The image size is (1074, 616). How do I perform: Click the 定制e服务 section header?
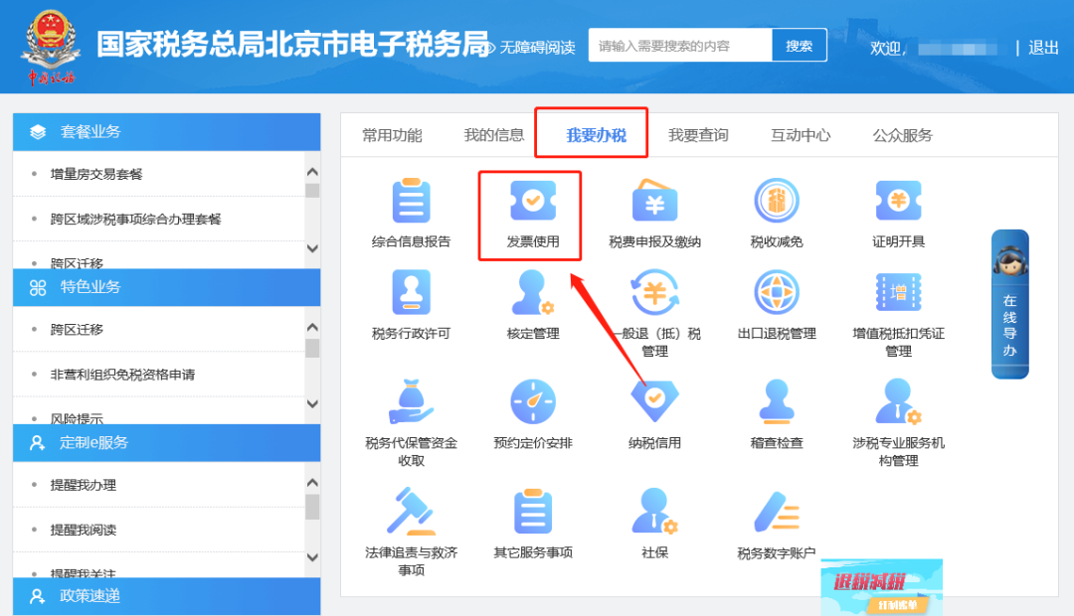166,442
